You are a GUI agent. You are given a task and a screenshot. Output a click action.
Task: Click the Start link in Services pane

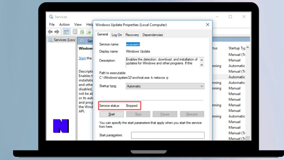point(82,58)
